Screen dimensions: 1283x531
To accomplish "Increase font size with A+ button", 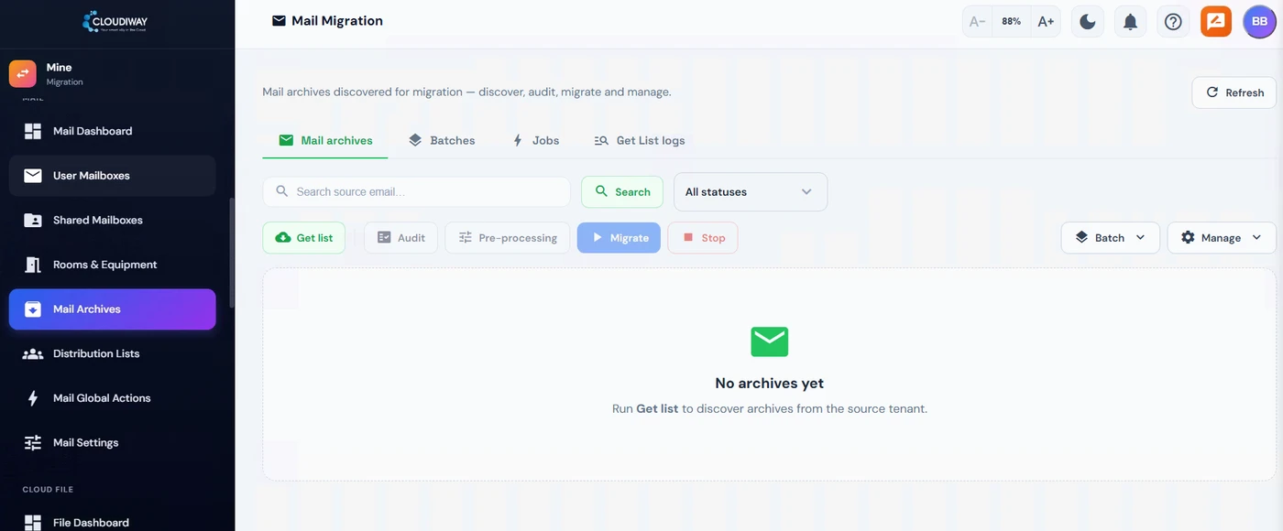I will (1046, 21).
